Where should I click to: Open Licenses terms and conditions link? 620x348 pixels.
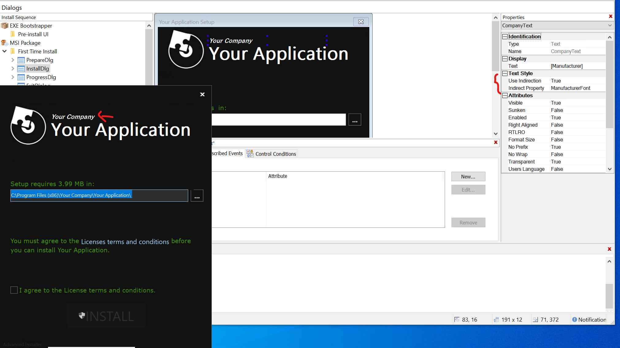point(125,242)
